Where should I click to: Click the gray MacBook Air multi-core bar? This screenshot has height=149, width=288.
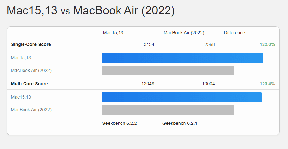coord(168,110)
